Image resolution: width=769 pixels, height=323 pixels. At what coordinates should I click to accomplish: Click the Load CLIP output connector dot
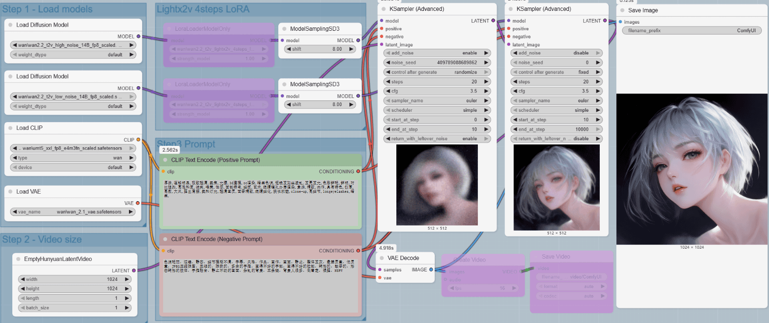point(138,140)
